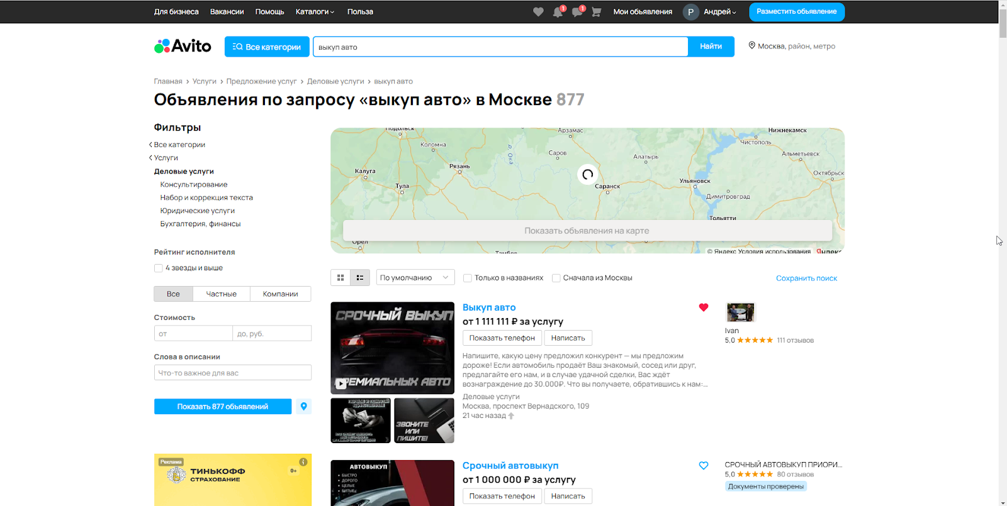Click 'Разместить объявление' button
This screenshot has width=1007, height=506.
[797, 12]
